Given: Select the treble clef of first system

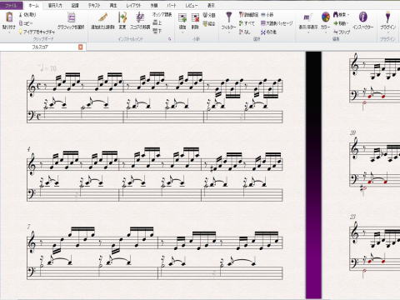Looking at the screenshot, I should [32, 87].
